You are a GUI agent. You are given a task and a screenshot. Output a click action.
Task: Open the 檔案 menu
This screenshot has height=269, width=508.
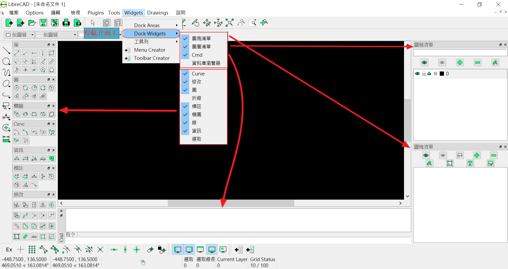tap(14, 13)
